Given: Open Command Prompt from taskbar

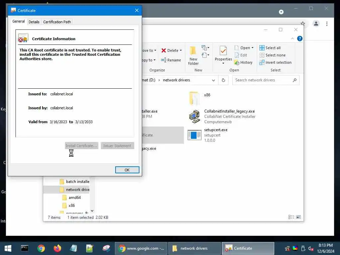Looking at the screenshot, I should tap(25, 248).
